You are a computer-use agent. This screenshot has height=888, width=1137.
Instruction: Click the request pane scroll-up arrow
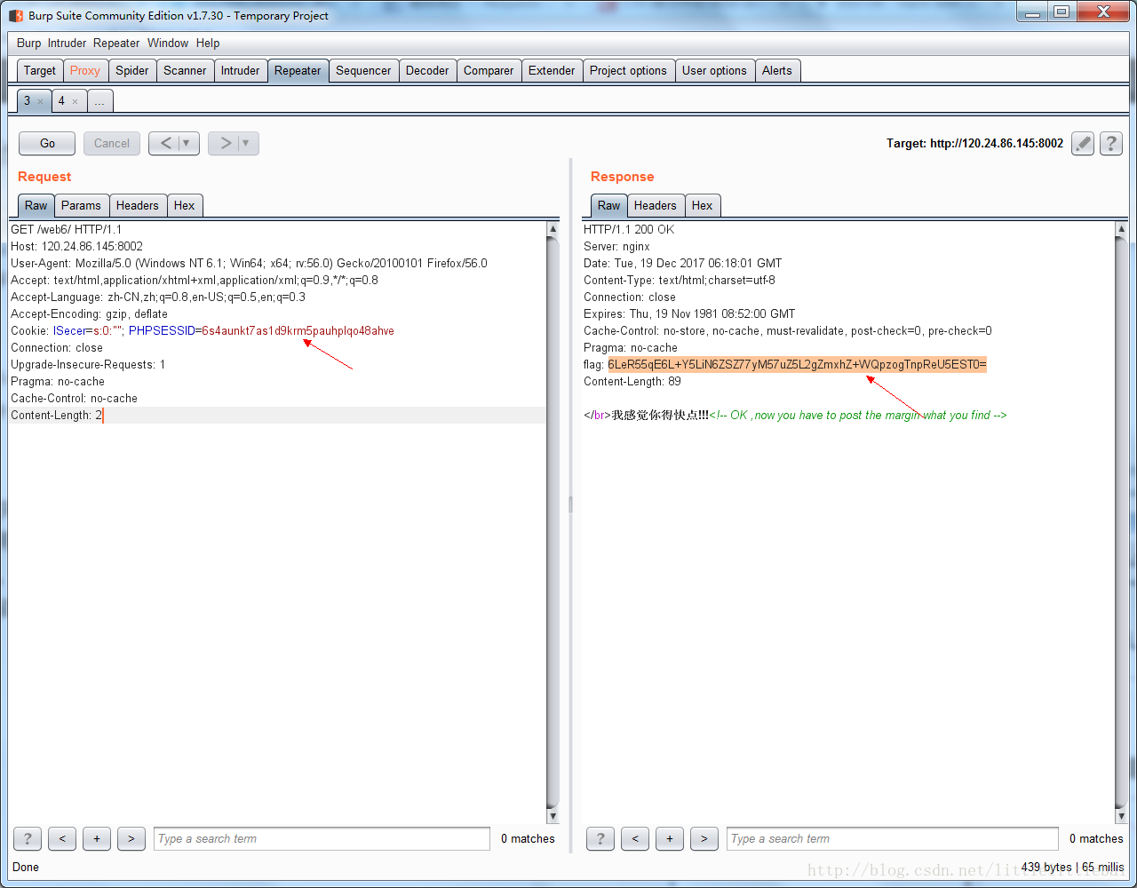point(553,229)
